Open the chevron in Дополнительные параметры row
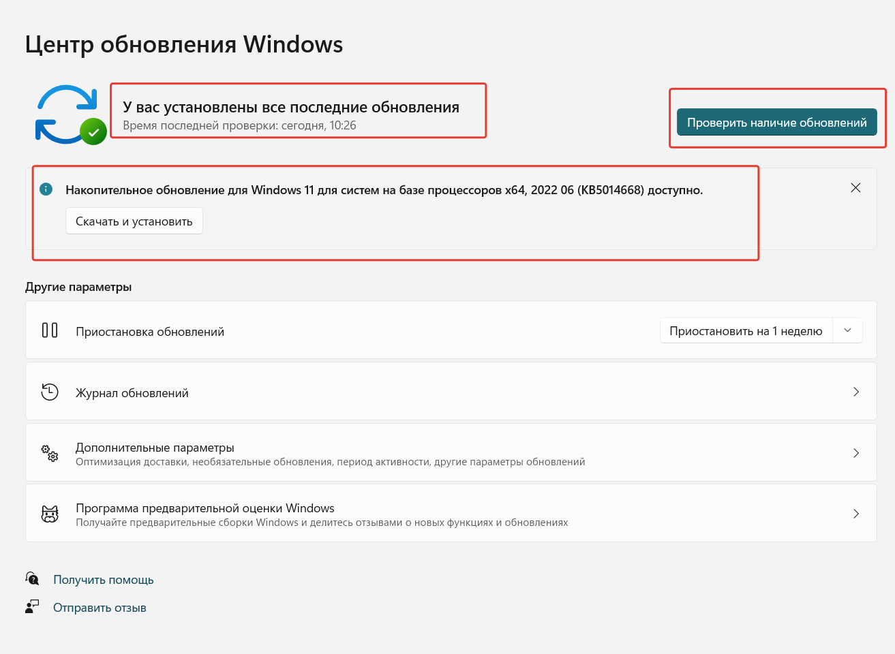The height and width of the screenshot is (654, 895). point(856,453)
